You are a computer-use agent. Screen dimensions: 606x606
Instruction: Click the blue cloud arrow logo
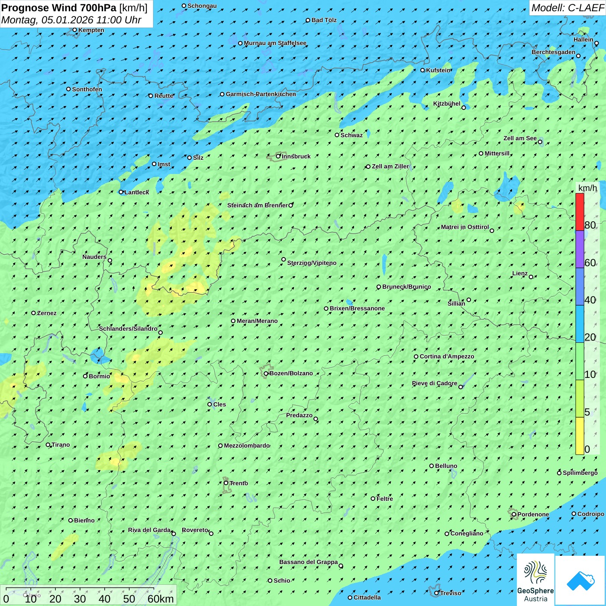pyautogui.click(x=580, y=580)
